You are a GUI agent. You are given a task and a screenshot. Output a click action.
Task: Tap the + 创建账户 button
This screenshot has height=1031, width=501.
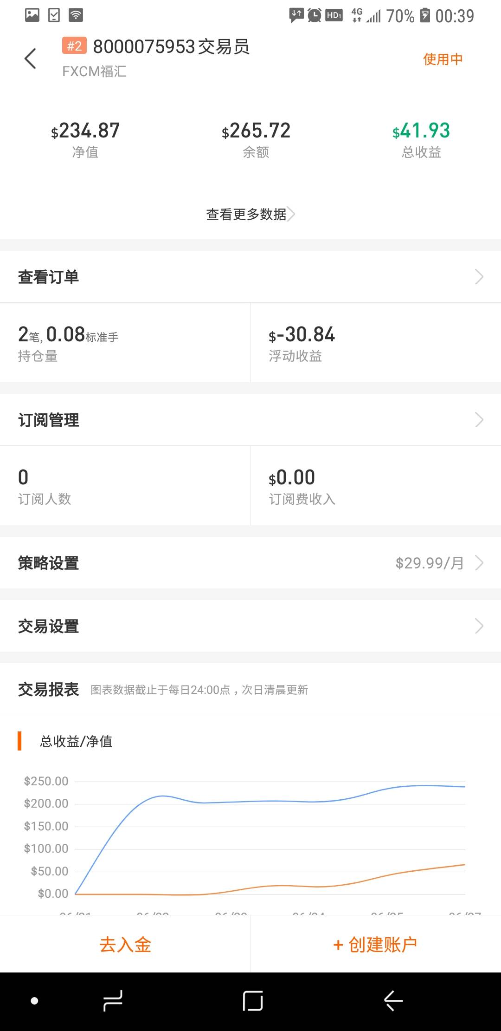tap(376, 944)
